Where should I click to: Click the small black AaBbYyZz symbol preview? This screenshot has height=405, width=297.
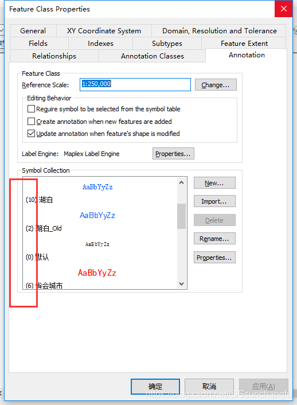tap(97, 244)
